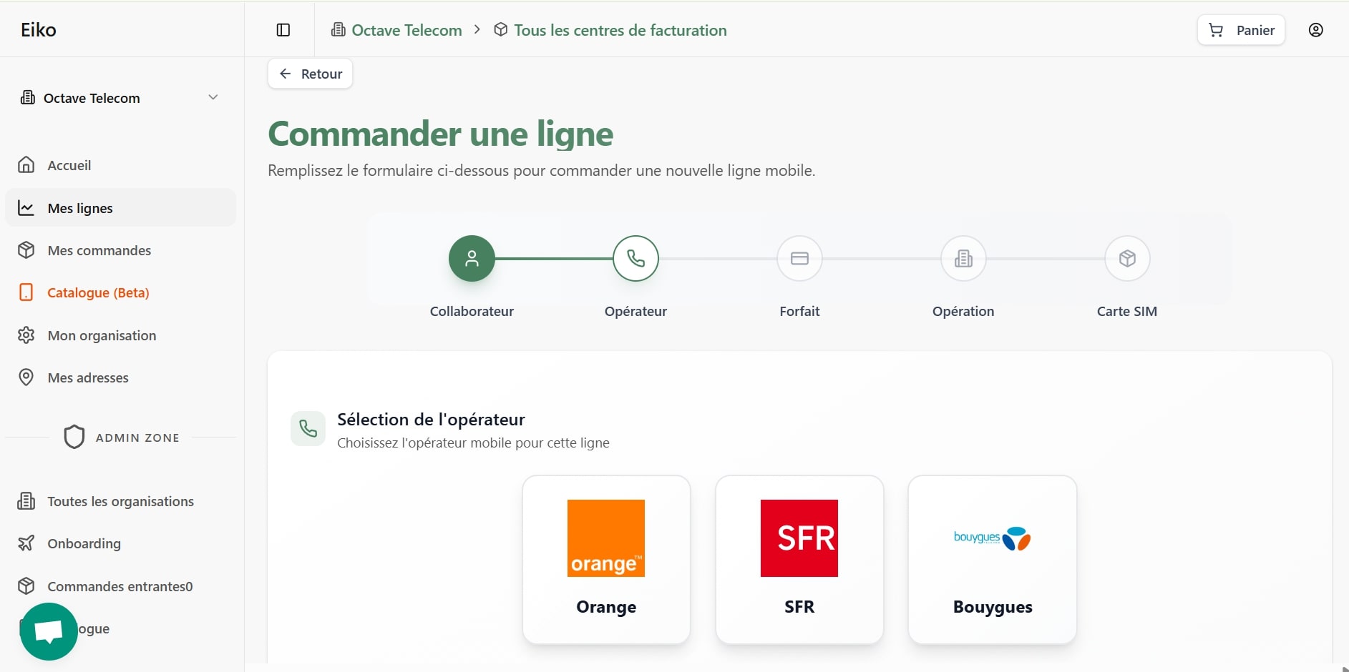Screen dimensions: 1349x672
Task: Open Catalogue (Beta) menu item
Action: pos(98,292)
